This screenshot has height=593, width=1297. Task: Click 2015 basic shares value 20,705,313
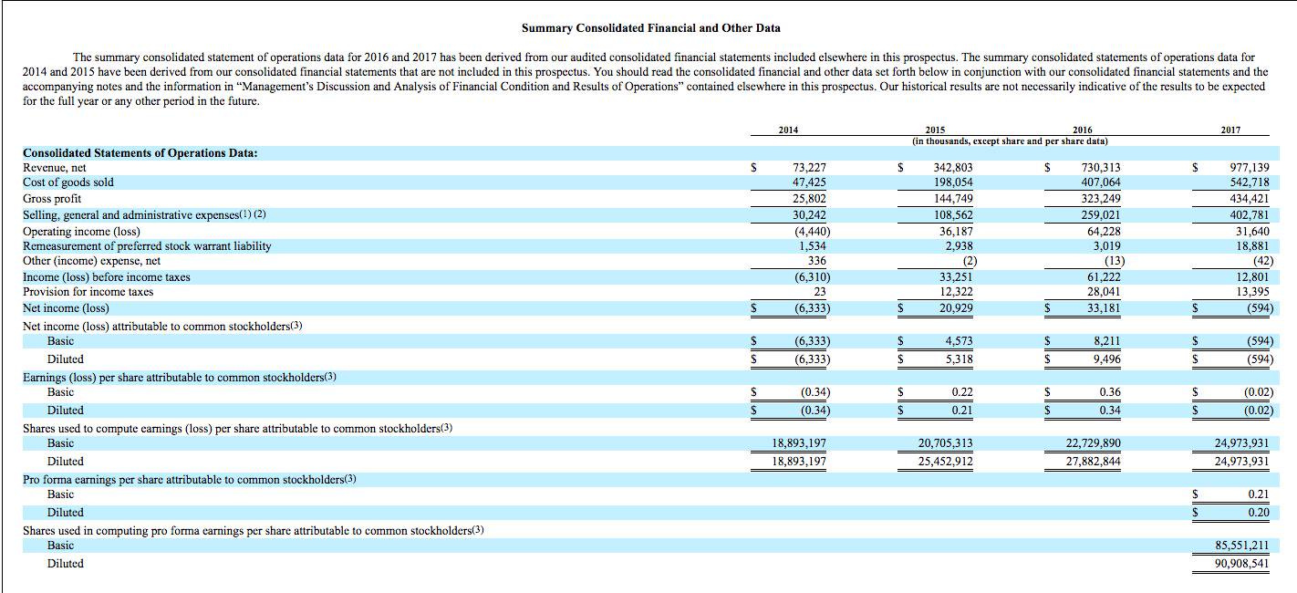click(x=945, y=443)
